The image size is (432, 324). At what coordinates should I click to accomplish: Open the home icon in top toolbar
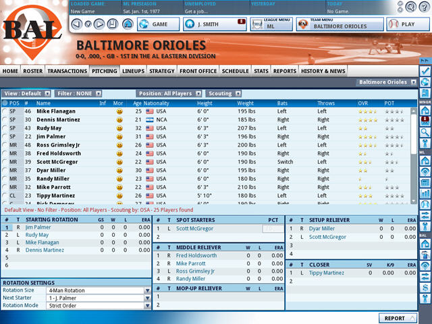128,24
